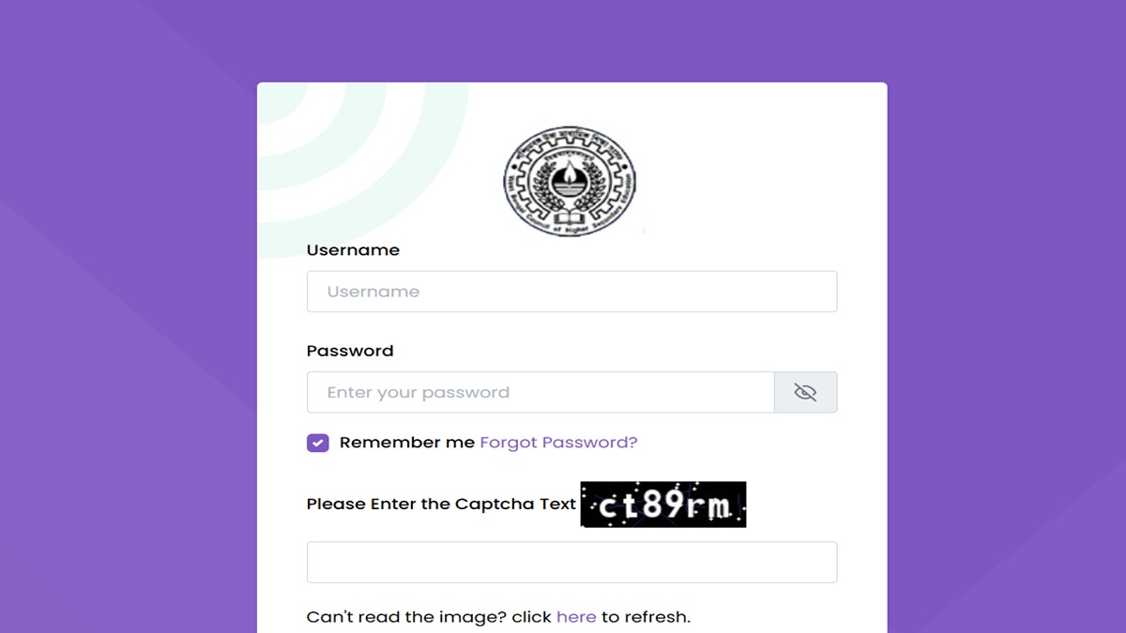Uncheck the Remember me checkbox
The image size is (1126, 633).
tap(318, 443)
